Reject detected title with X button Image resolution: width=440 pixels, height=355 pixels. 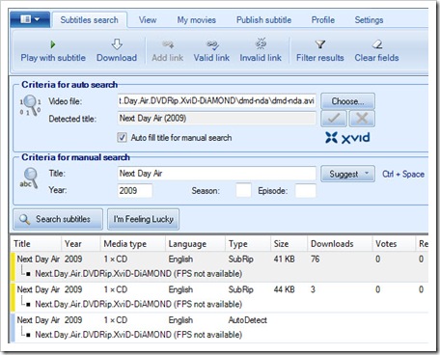pos(362,119)
